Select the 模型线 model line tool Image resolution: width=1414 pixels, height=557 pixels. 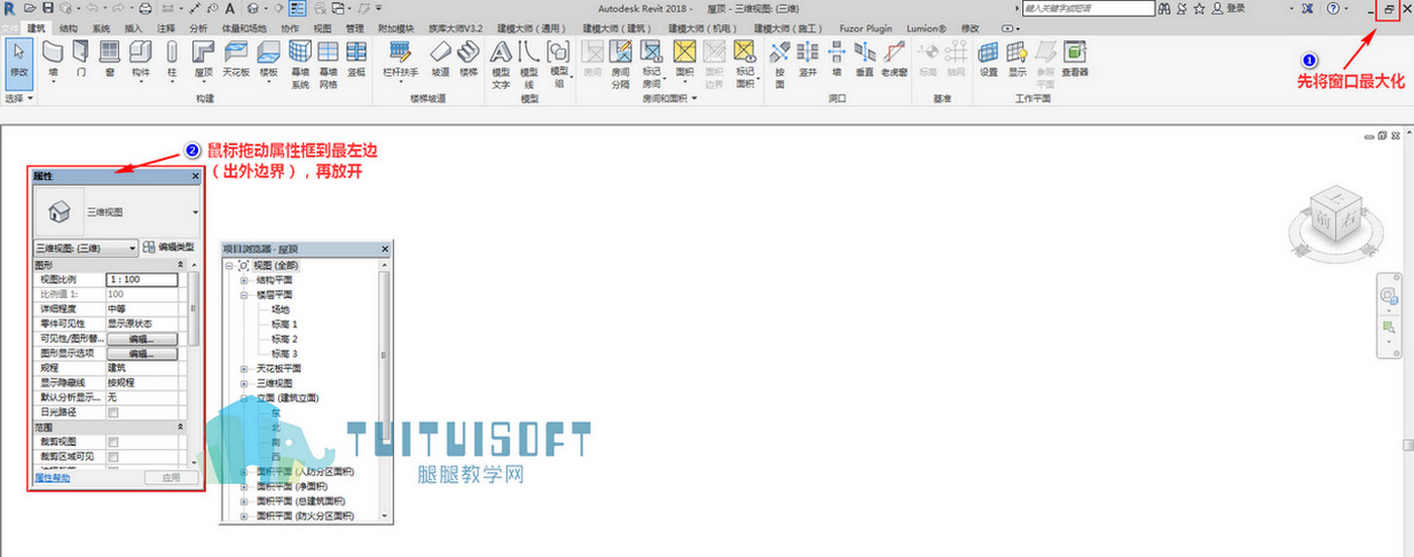coord(529,64)
